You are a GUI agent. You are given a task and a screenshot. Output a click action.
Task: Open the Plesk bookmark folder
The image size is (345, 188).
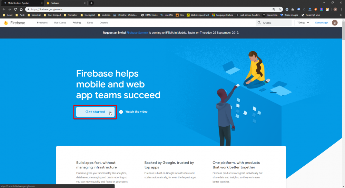[x=20, y=15]
